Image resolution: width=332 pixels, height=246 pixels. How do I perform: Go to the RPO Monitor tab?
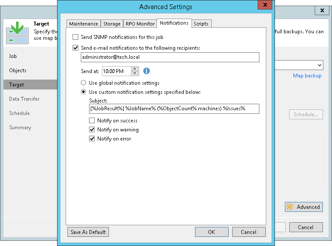click(x=140, y=24)
